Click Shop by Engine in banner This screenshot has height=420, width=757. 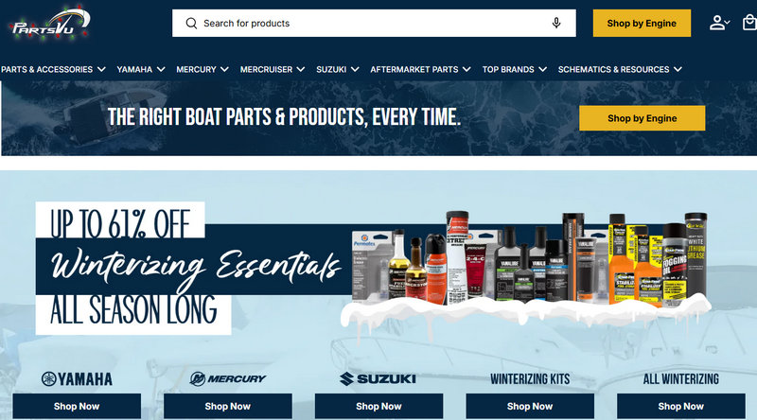click(643, 118)
